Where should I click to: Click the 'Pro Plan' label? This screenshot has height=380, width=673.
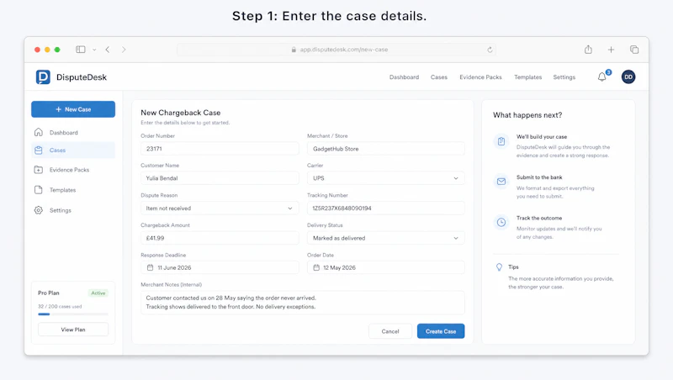point(49,293)
